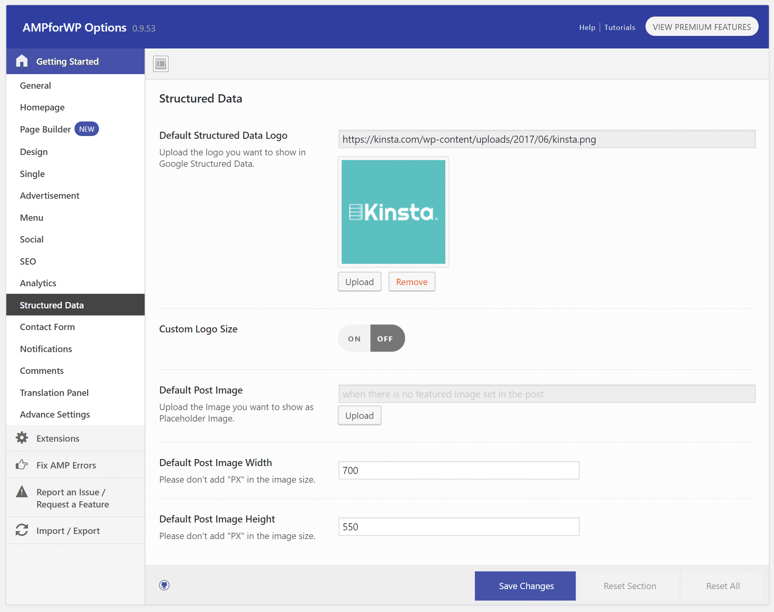Image resolution: width=774 pixels, height=612 pixels.
Task: Click the Import / Export refresh icon
Action: [22, 531]
